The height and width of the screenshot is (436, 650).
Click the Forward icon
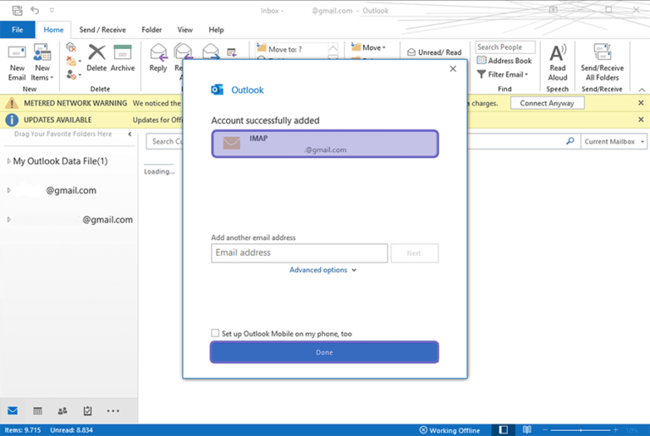(211, 52)
